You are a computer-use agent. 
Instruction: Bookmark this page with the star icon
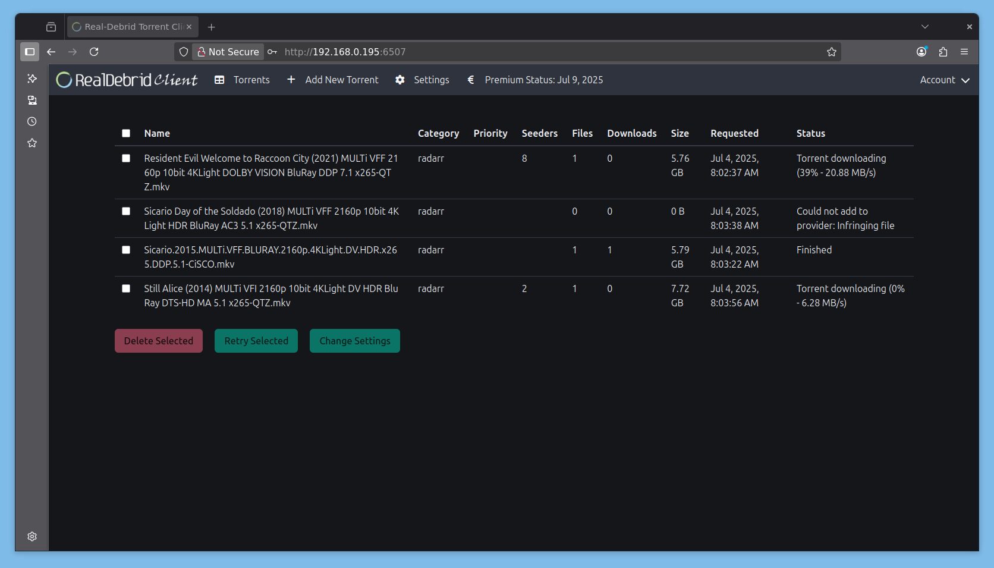(x=832, y=52)
